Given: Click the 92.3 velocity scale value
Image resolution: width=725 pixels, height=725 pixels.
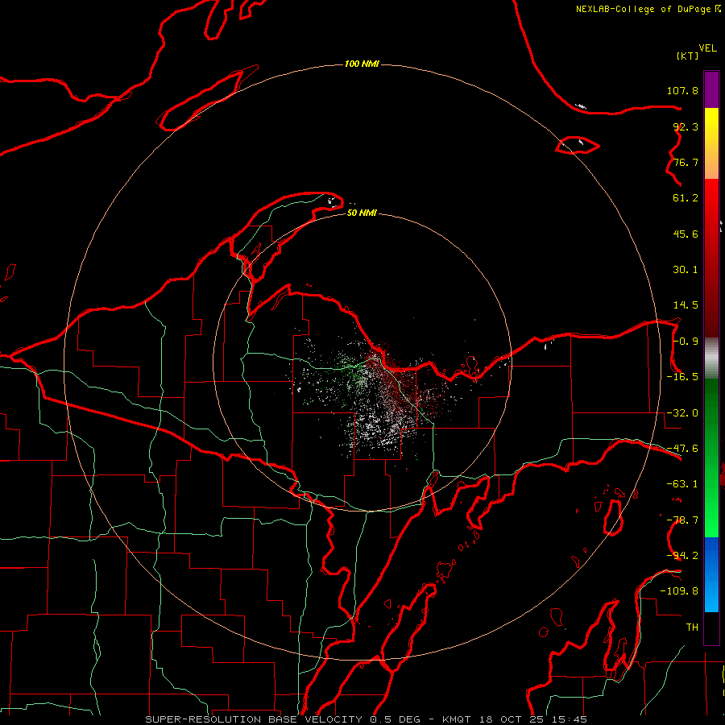Looking at the screenshot, I should coord(686,126).
